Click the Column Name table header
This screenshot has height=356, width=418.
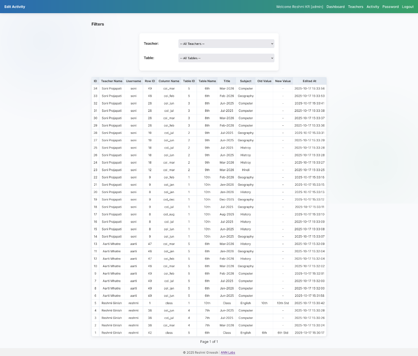169,81
